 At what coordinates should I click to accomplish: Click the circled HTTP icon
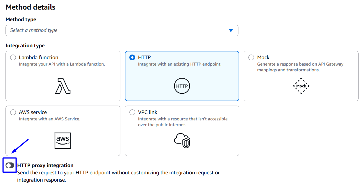pos(182,86)
